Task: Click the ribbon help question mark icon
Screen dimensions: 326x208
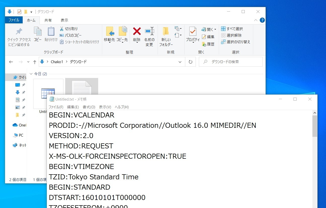Action: [x=262, y=20]
